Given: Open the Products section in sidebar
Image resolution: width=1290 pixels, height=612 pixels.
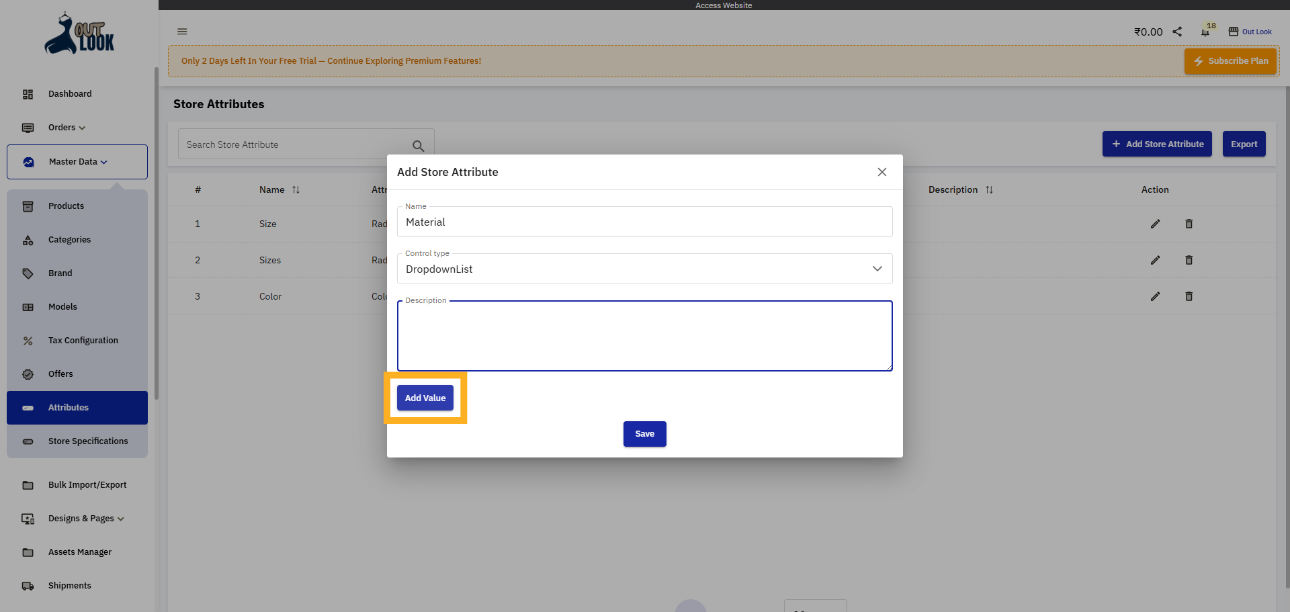Looking at the screenshot, I should (x=65, y=206).
